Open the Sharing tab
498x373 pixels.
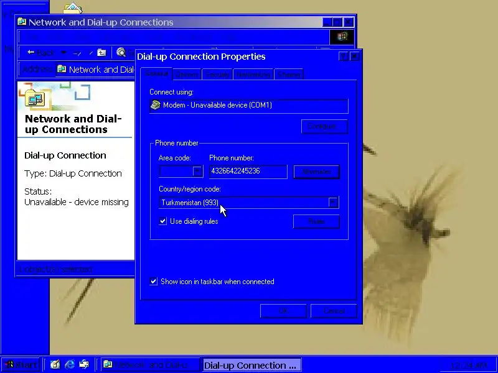click(x=289, y=75)
